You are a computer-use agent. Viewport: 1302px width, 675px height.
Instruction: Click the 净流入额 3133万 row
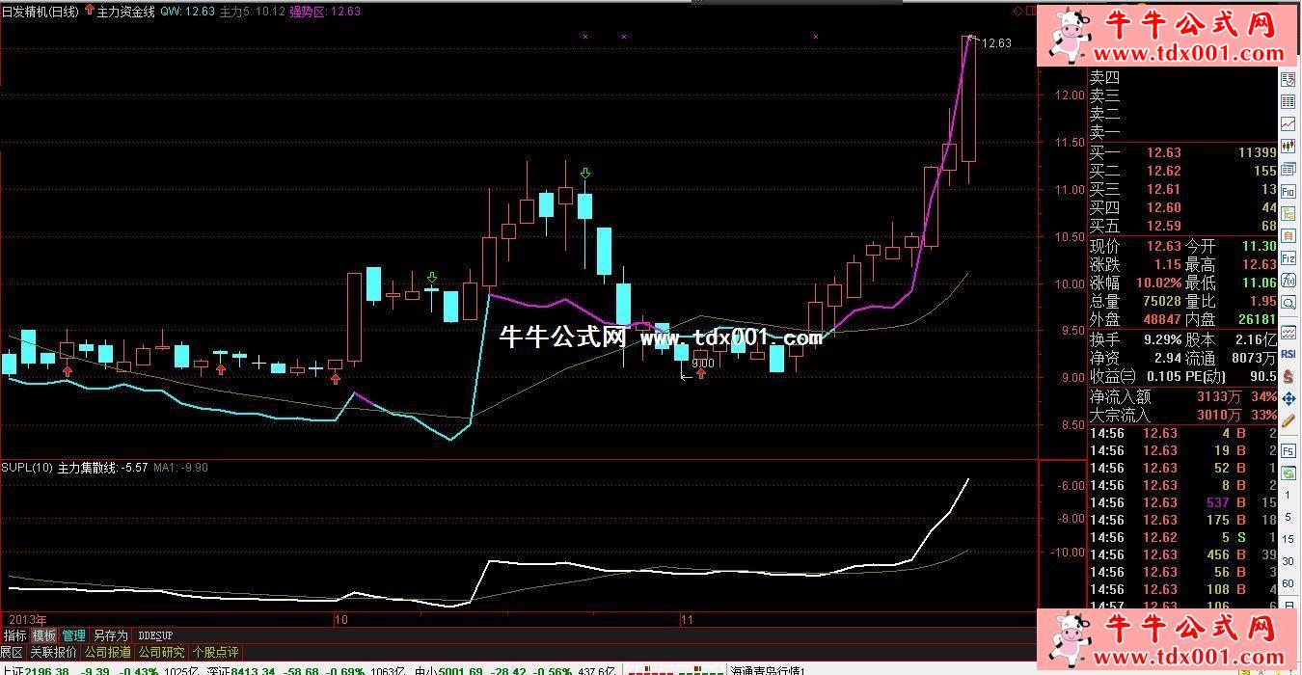click(x=1183, y=396)
